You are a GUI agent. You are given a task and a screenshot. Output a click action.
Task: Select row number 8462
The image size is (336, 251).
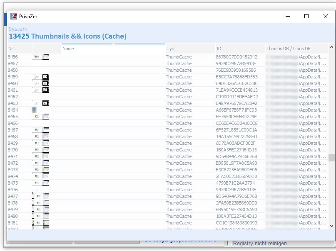coord(13,97)
